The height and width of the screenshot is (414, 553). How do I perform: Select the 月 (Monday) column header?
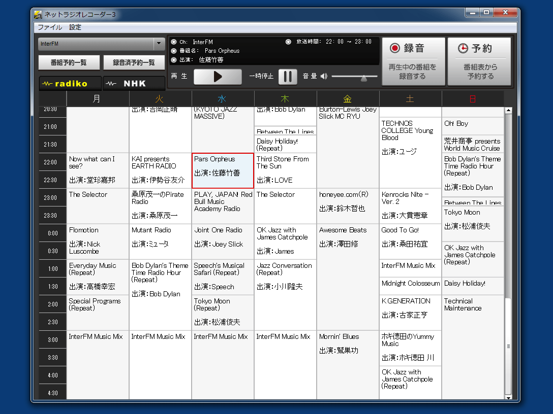(x=98, y=98)
